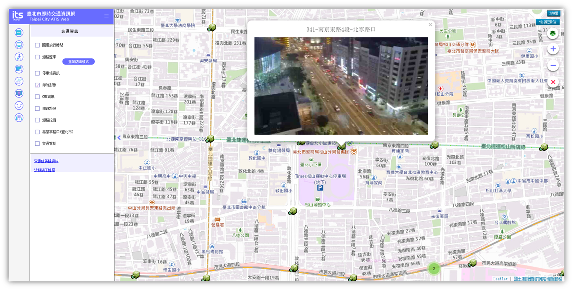Viewport: 573px width, 290px height.
Task: Select camera marker on 市民大道四段 at 敦化
Action: 294,268
